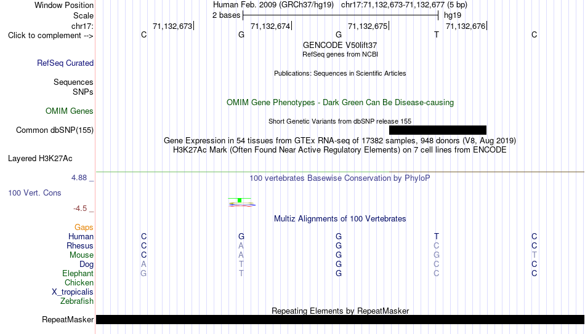Click the -4.5 conservation scale value
This screenshot has height=334, width=585.
[x=80, y=209]
